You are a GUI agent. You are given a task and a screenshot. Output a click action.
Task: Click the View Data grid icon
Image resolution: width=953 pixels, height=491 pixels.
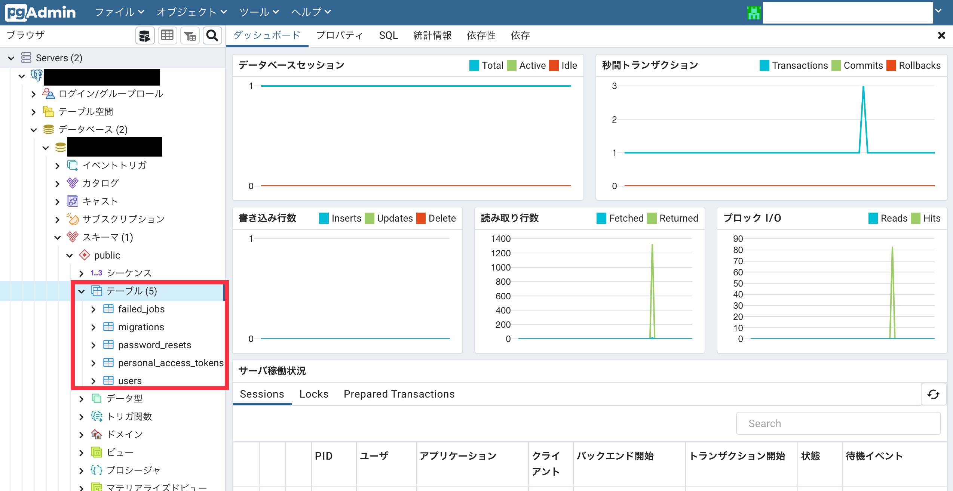click(167, 36)
